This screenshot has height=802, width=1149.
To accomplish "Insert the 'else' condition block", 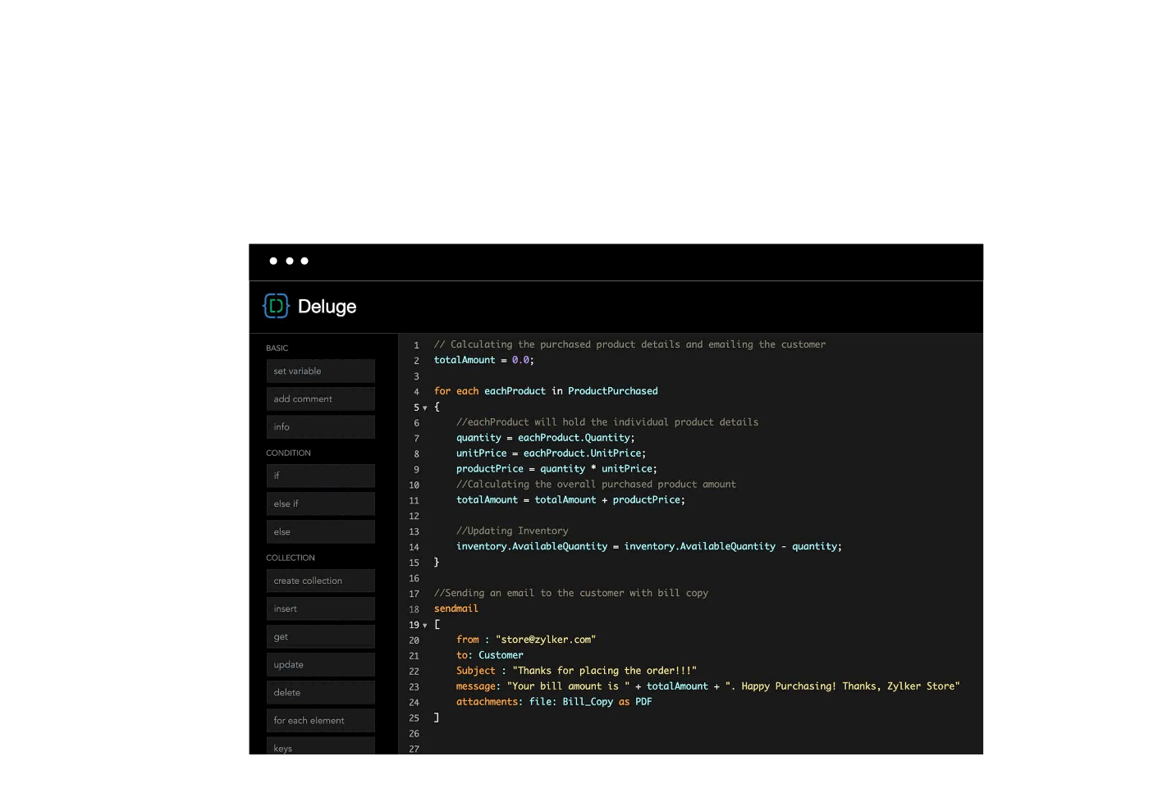I will pos(320,531).
